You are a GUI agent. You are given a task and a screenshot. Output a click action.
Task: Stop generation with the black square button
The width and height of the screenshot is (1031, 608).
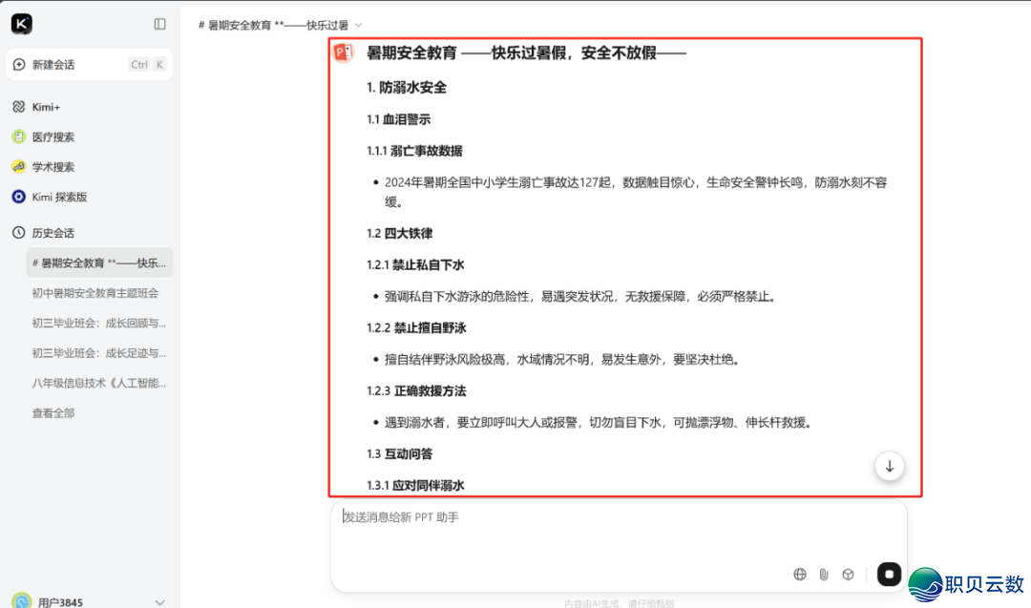pos(889,574)
